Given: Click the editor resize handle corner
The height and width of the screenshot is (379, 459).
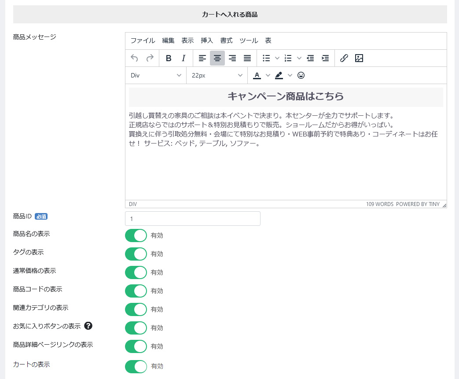Looking at the screenshot, I should (444, 205).
